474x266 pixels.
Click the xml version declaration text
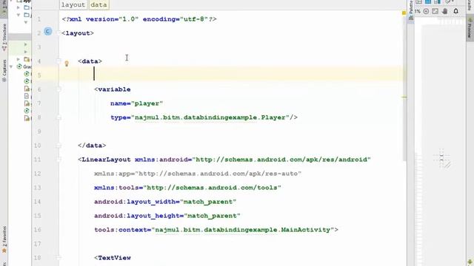coord(139,19)
